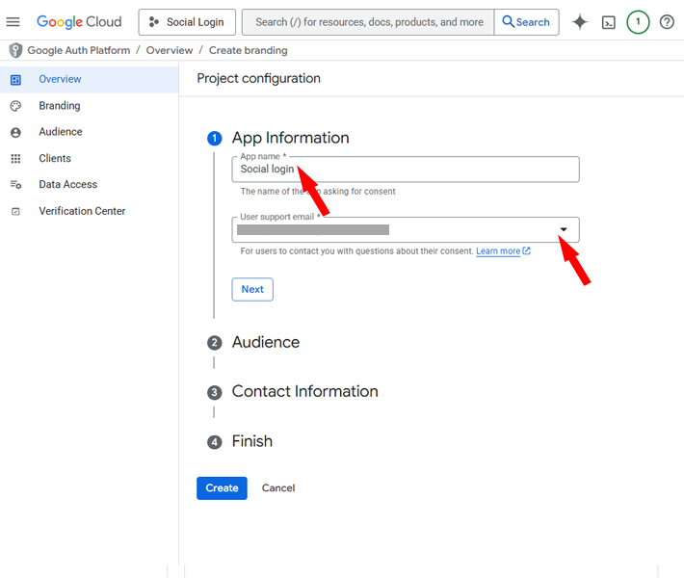Click the magnifier icon in Search button
The width and height of the screenshot is (684, 578).
point(509,21)
